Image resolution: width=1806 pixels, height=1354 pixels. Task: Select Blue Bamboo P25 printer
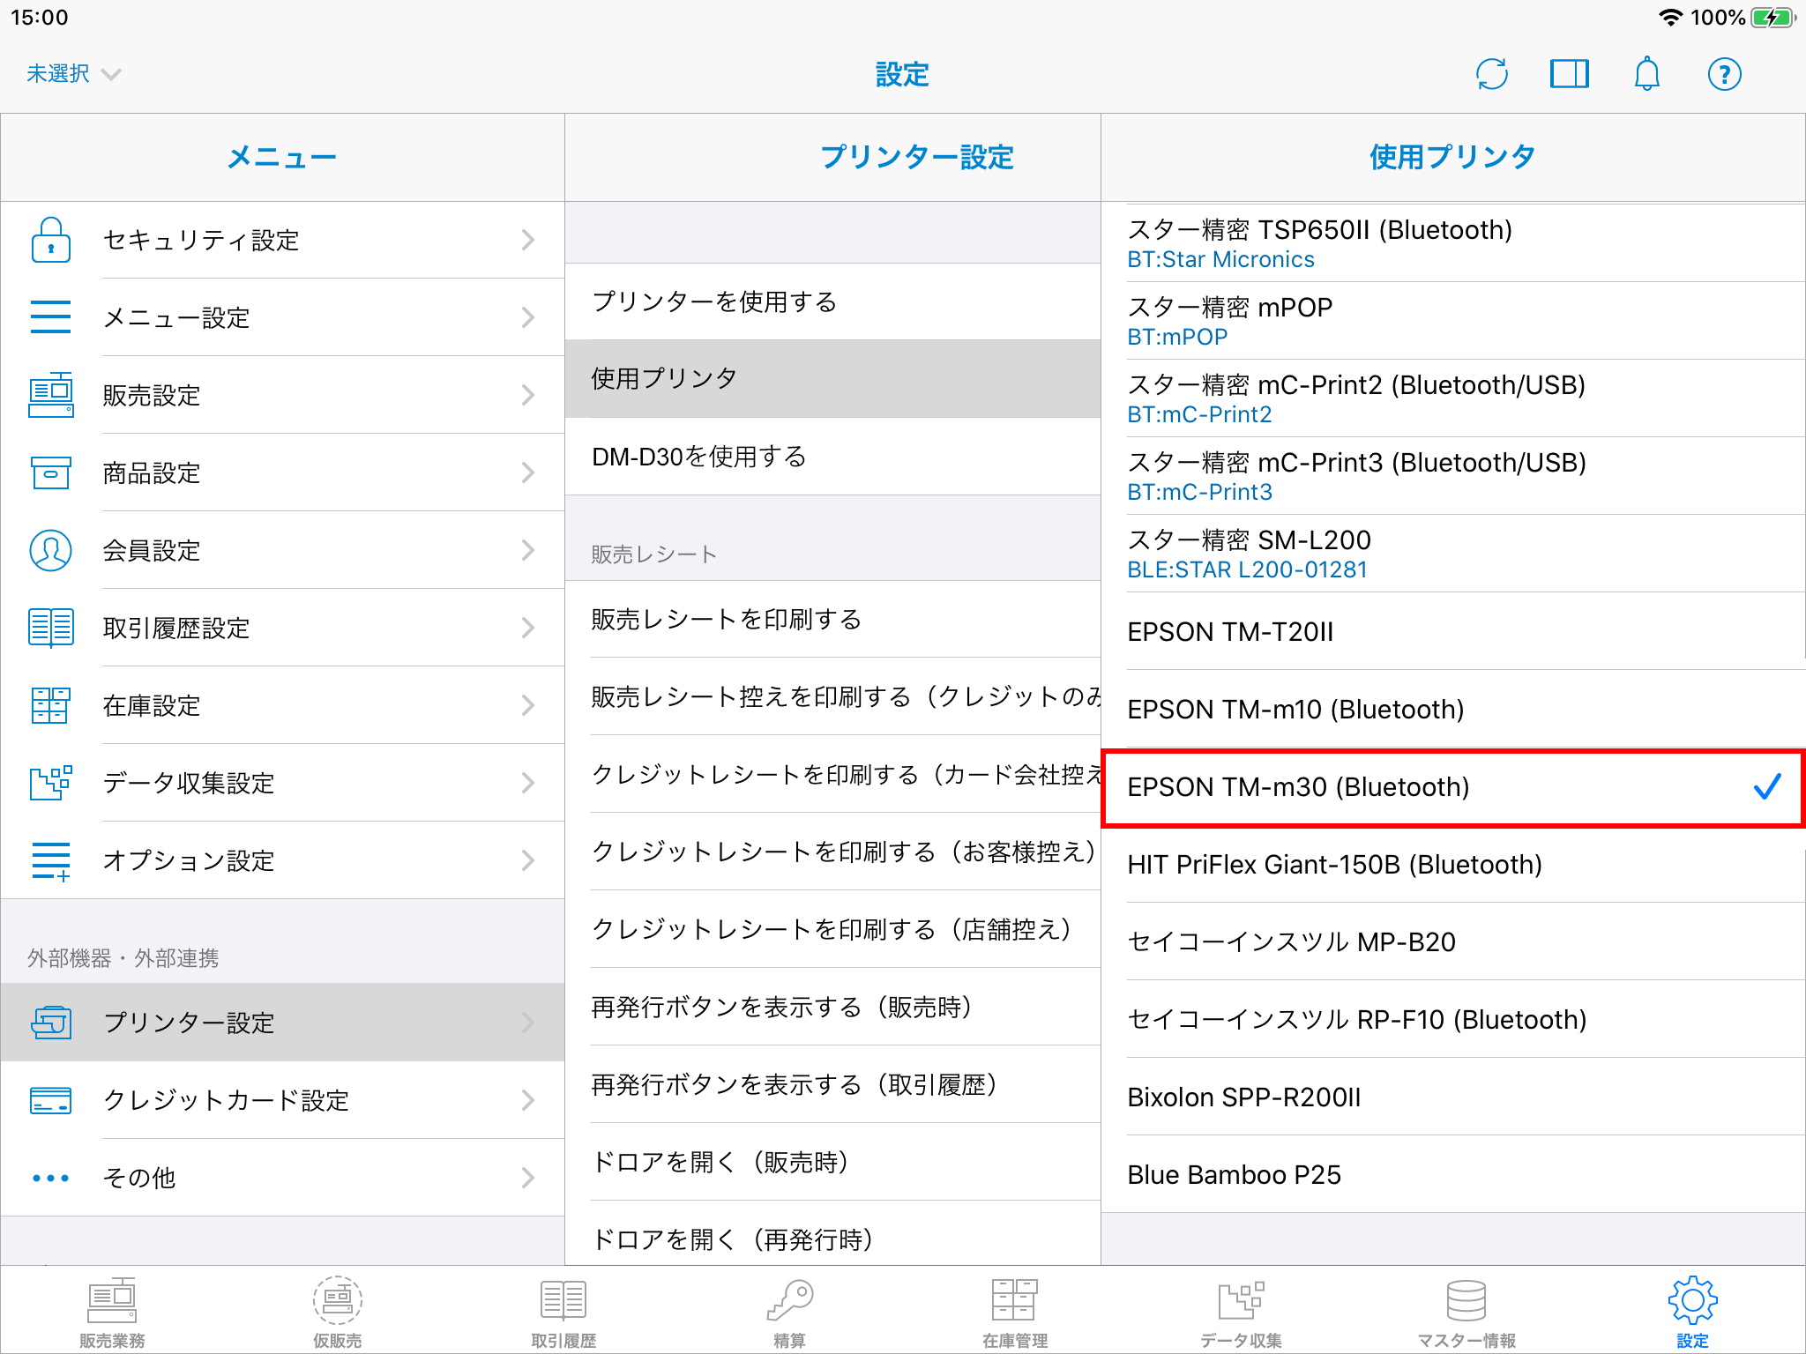pos(1453,1174)
